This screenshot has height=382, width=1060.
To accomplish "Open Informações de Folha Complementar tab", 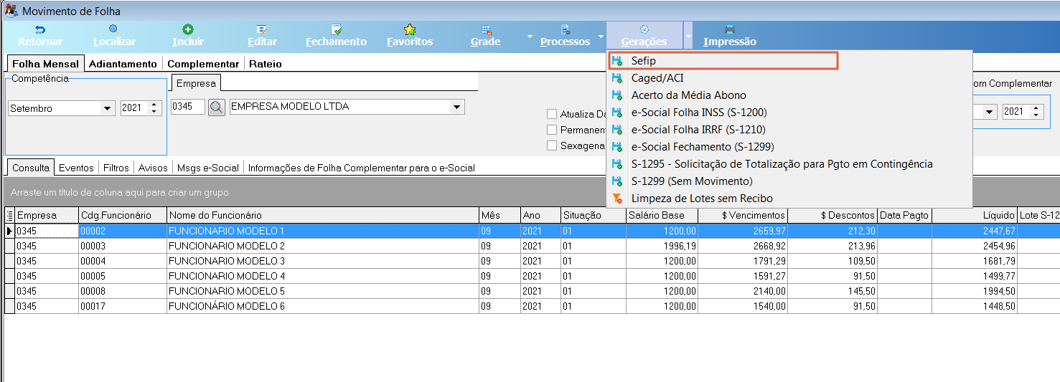I will (362, 168).
